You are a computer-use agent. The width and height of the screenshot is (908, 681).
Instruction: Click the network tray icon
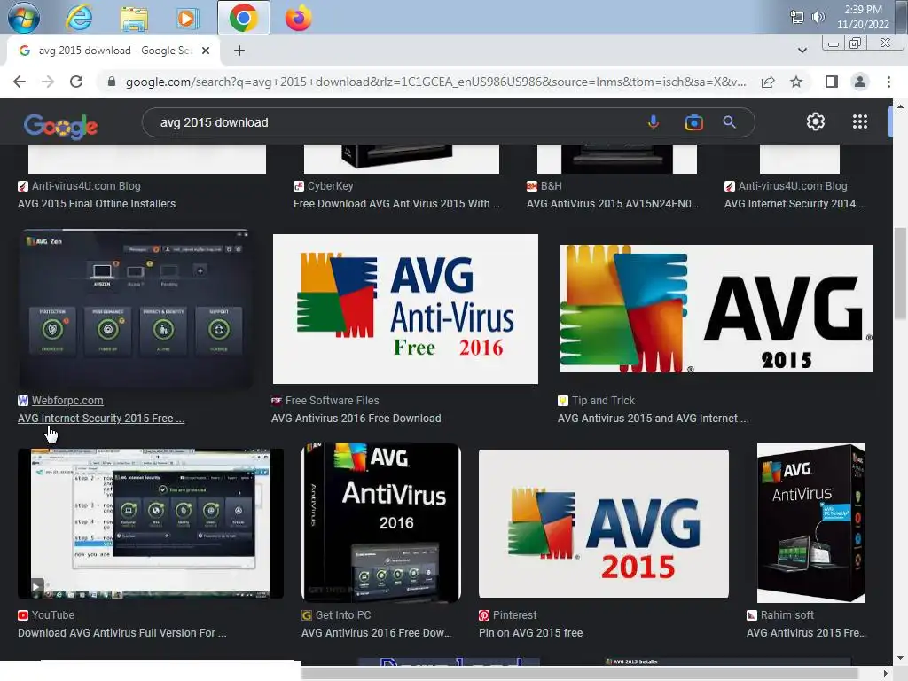pyautogui.click(x=797, y=17)
